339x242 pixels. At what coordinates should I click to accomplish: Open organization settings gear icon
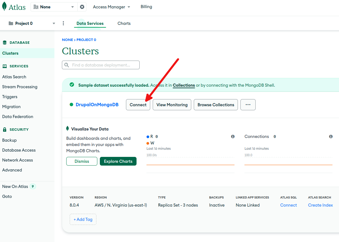tap(82, 7)
